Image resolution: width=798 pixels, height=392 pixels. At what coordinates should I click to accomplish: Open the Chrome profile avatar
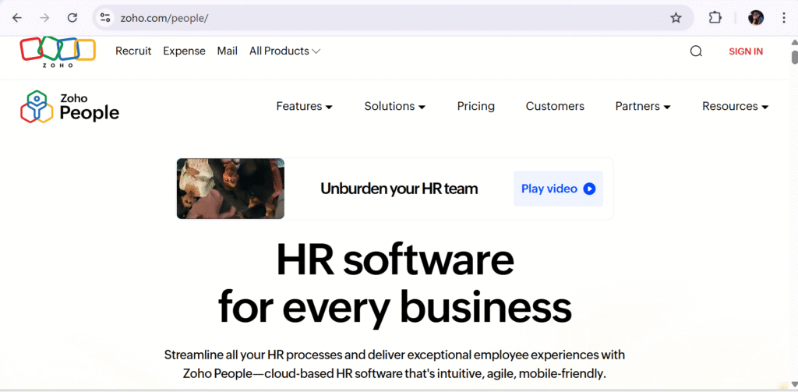pyautogui.click(x=756, y=18)
